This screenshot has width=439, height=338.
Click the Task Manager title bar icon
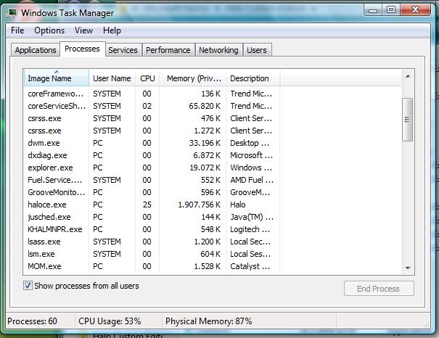pyautogui.click(x=12, y=12)
